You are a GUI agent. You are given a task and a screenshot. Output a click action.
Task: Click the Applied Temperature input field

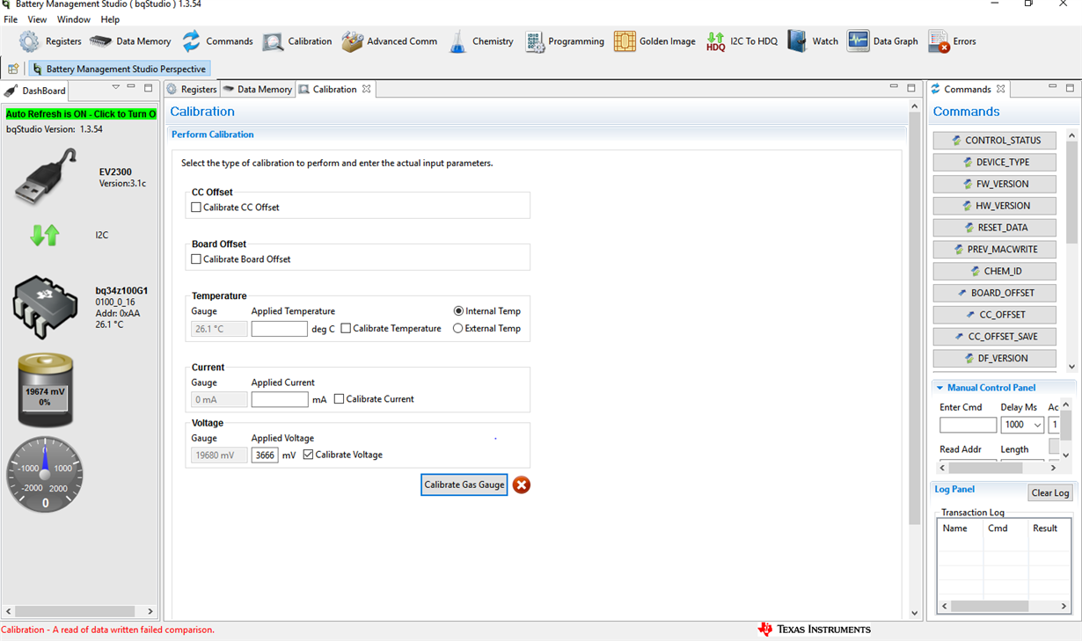click(279, 329)
